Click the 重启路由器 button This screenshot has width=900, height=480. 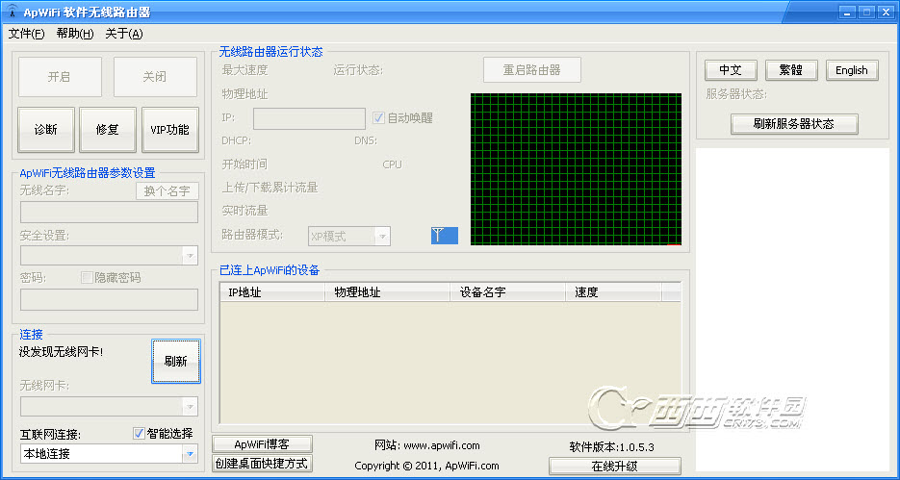coord(532,70)
